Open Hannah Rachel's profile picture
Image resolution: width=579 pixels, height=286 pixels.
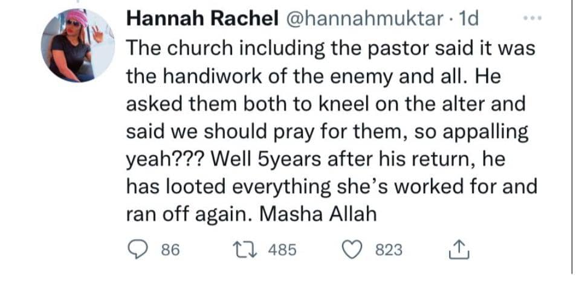pyautogui.click(x=77, y=45)
